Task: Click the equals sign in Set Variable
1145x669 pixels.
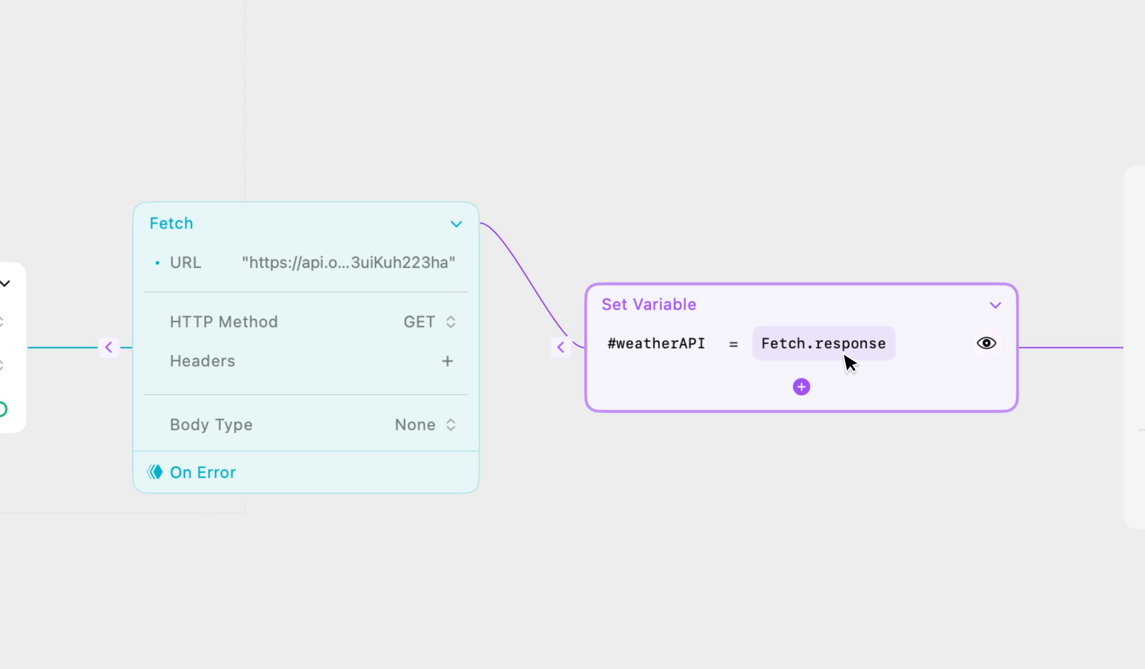Action: pos(733,344)
